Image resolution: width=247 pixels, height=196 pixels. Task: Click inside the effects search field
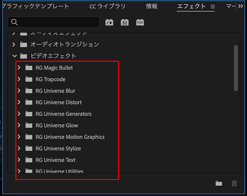(59, 22)
